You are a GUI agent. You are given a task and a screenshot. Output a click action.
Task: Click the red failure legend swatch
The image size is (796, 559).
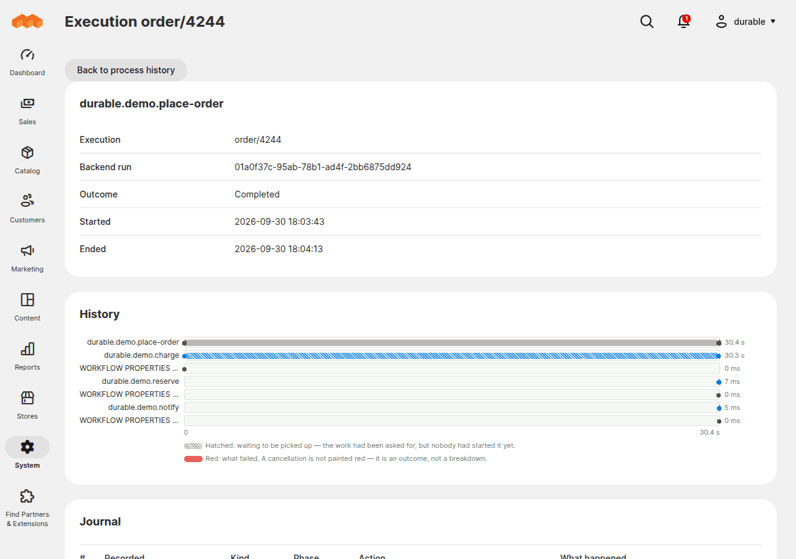point(193,459)
